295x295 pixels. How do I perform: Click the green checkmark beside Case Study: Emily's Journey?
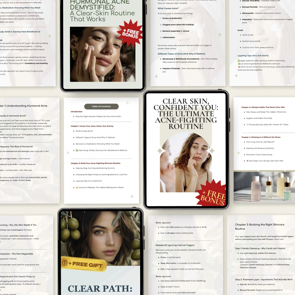[77, 150]
